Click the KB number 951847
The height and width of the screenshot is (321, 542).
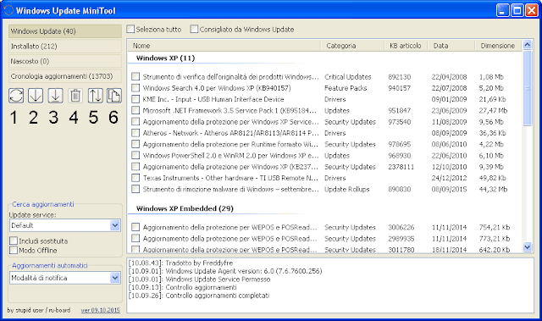(399, 111)
